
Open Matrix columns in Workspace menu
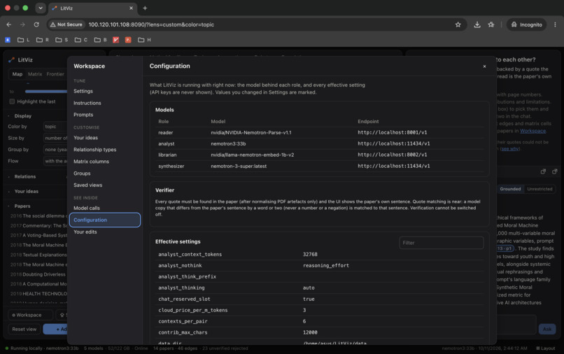pyautogui.click(x=91, y=162)
